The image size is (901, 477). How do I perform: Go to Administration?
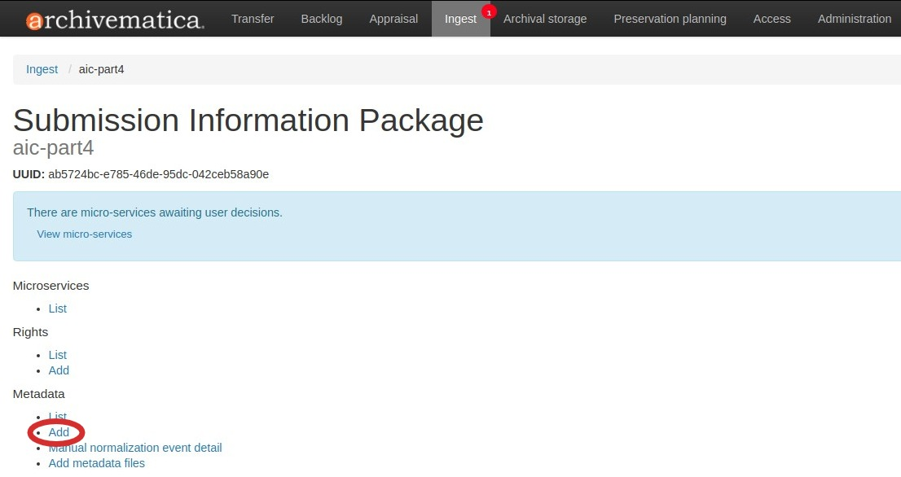(855, 19)
